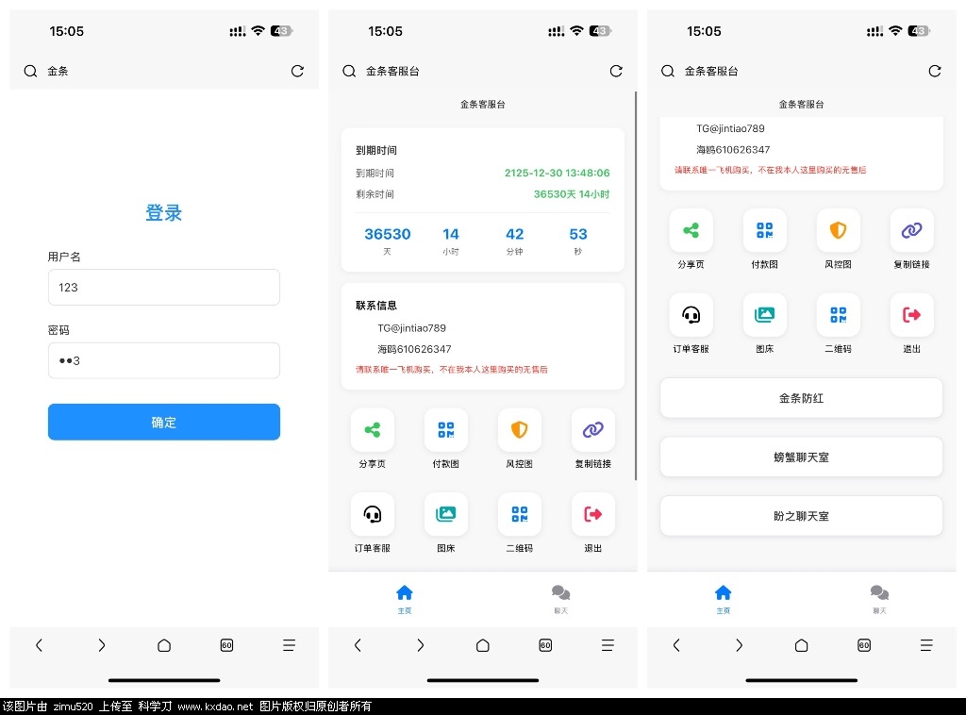This screenshot has height=715, width=966.
Task: Tap 二维码 icon above the 金条防红 button
Action: tap(838, 315)
